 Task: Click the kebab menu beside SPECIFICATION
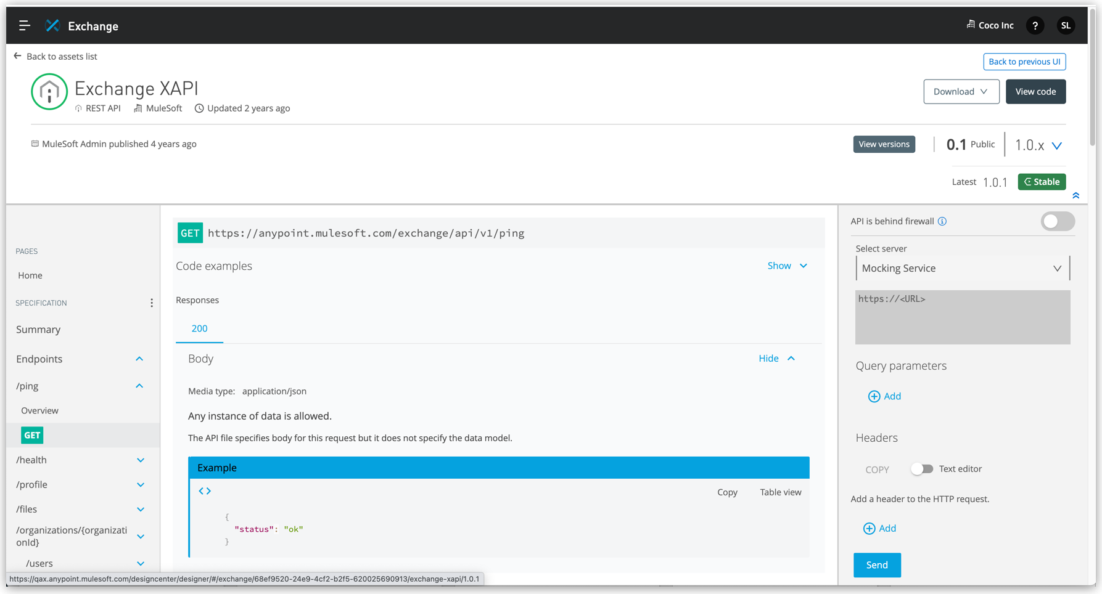[x=152, y=303]
